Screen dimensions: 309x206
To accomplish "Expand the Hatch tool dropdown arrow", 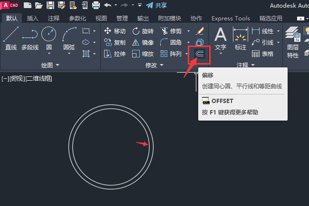I will [95, 54].
